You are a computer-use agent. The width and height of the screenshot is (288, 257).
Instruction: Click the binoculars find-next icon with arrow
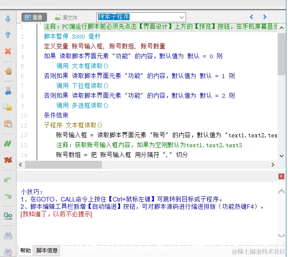pyautogui.click(x=8, y=252)
